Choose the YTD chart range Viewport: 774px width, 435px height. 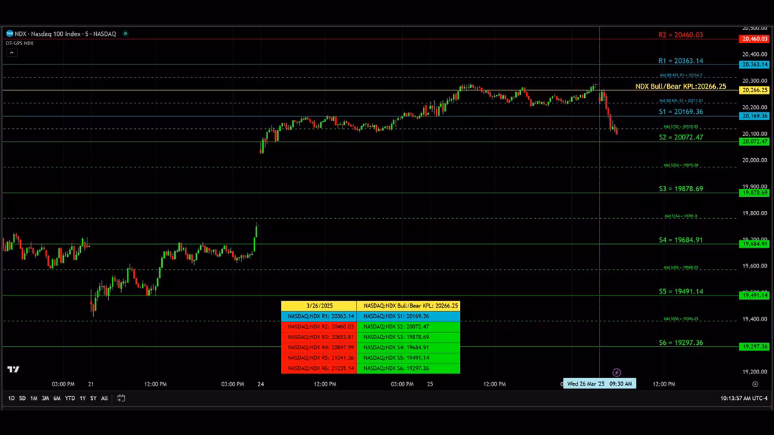point(70,398)
